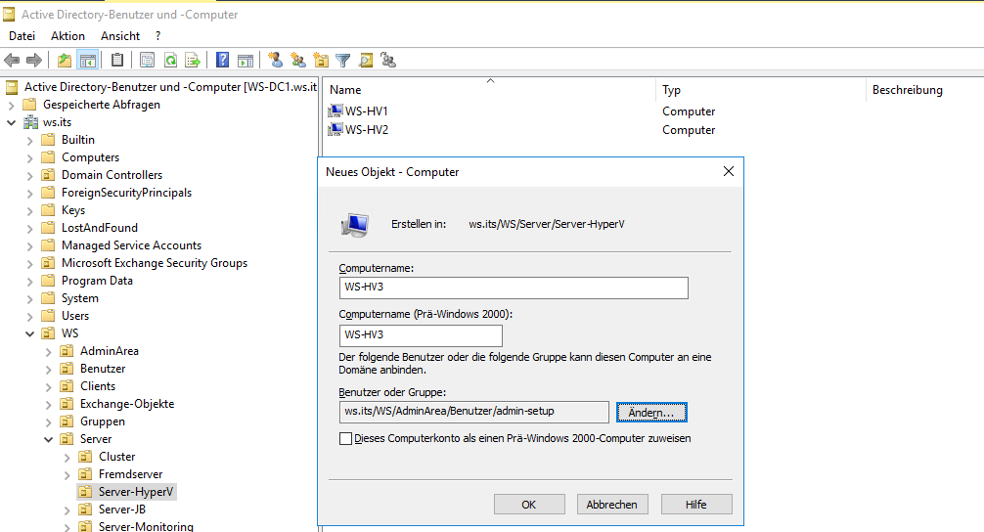Click the Ändern... button
Viewport: 984px width, 532px height.
tap(651, 412)
